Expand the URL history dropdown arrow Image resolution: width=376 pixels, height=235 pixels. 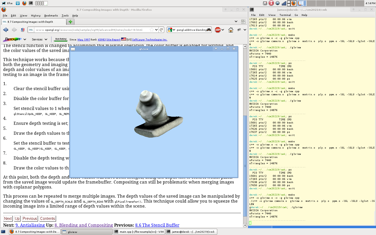pyautogui.click(x=156, y=30)
